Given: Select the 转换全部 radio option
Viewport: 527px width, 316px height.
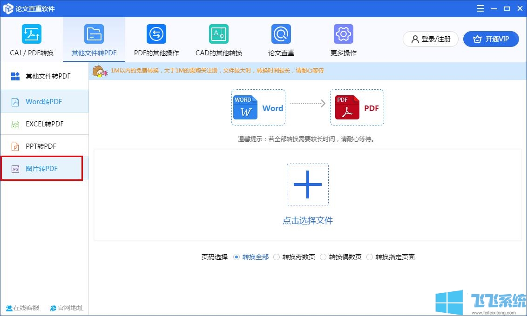Looking at the screenshot, I should [x=251, y=257].
